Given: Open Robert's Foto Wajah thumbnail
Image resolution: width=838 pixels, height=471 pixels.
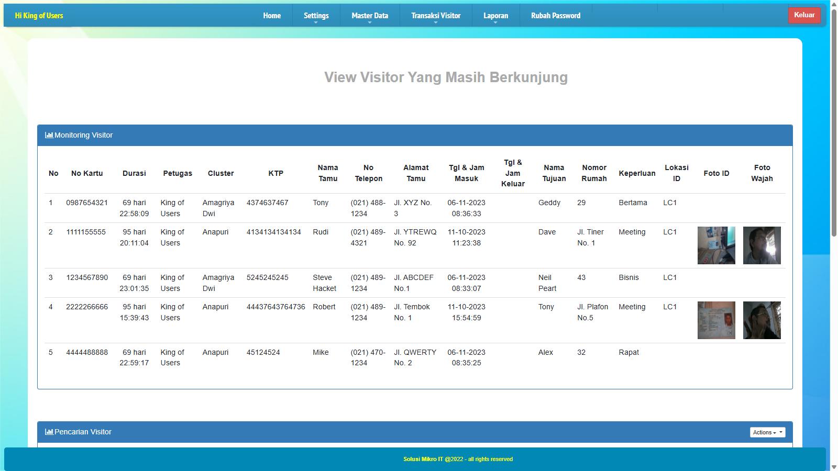Looking at the screenshot, I should click(x=762, y=320).
